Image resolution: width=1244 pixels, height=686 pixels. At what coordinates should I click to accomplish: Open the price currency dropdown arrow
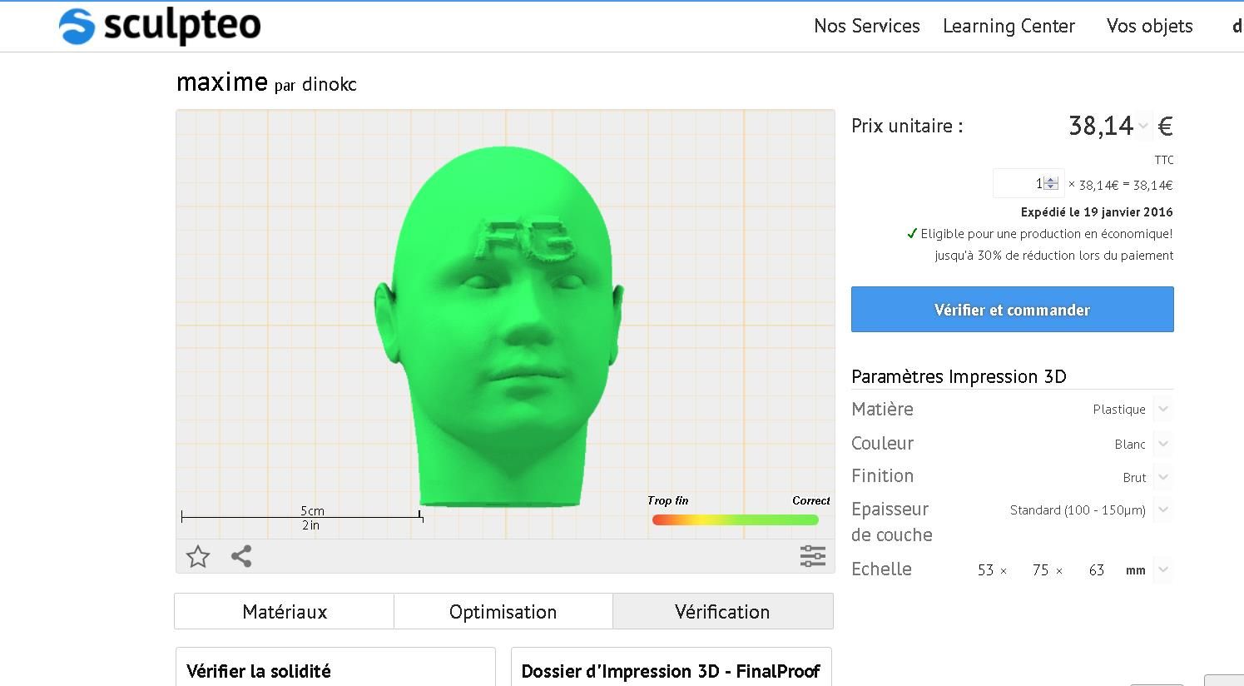(1143, 127)
